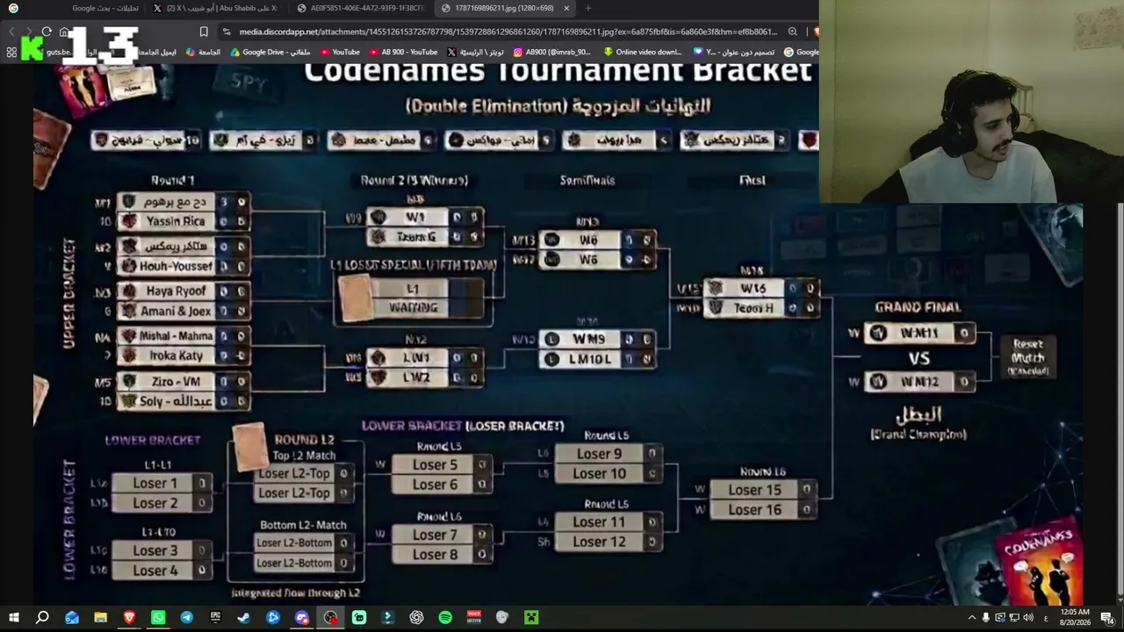Bookmark this page using the bookmark icon
Image resolution: width=1124 pixels, height=632 pixels.
(204, 32)
